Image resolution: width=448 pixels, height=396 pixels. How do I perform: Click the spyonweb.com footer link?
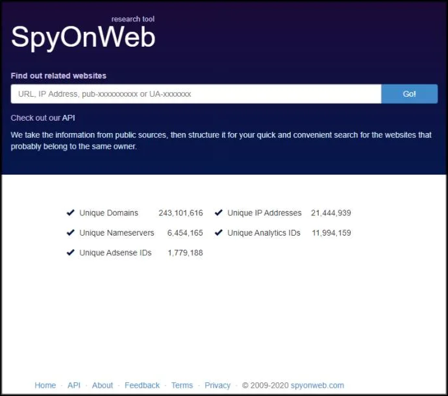click(317, 385)
